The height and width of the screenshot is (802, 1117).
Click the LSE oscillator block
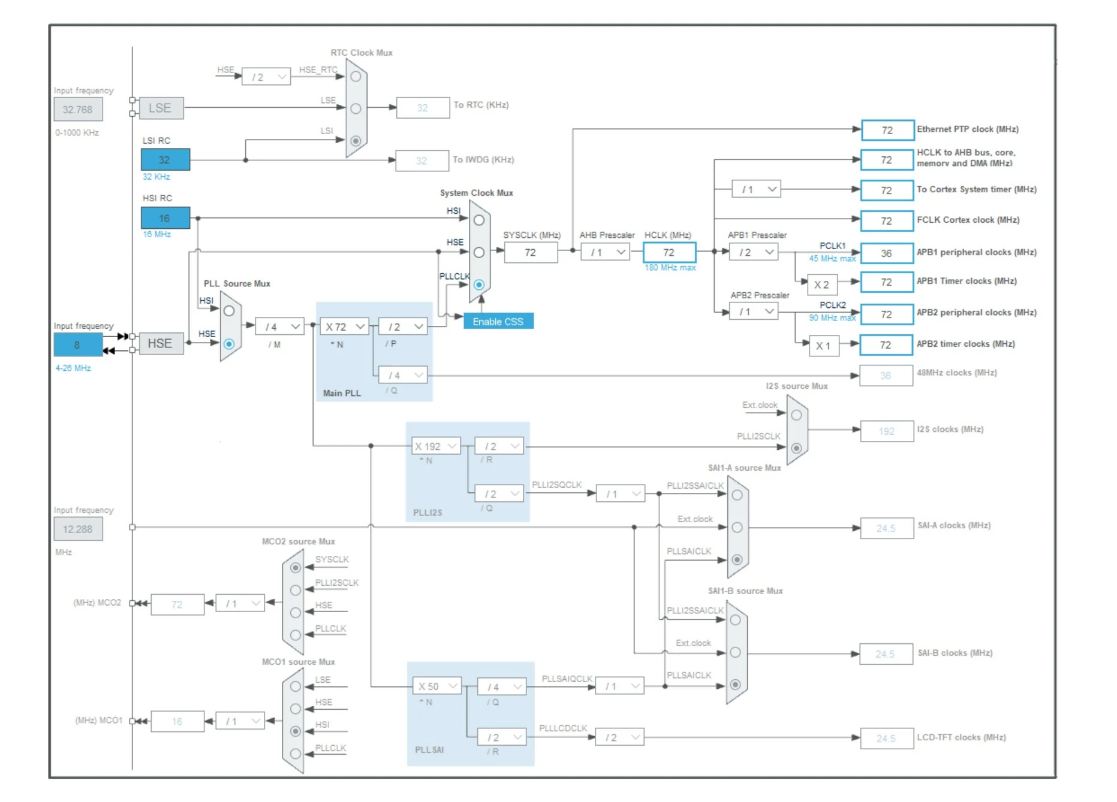click(161, 108)
